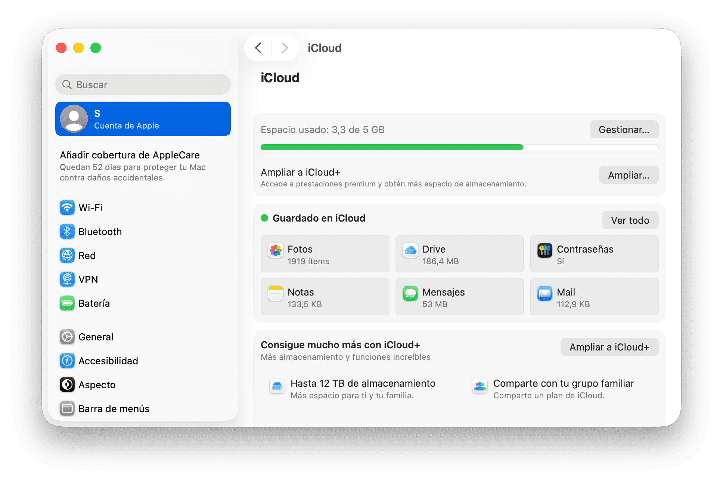Screen dimensions: 723x482
Task: Click the Red network globe icon
Action: click(67, 255)
